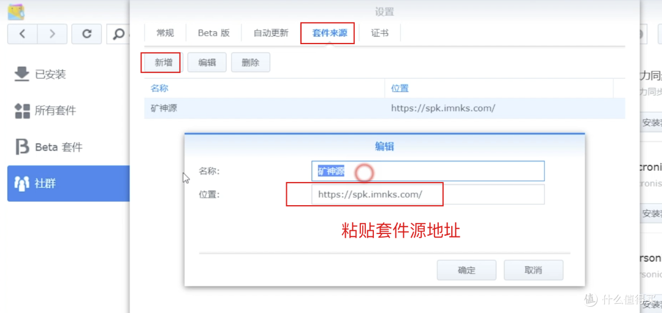Click the Community people icon

pos(22,184)
